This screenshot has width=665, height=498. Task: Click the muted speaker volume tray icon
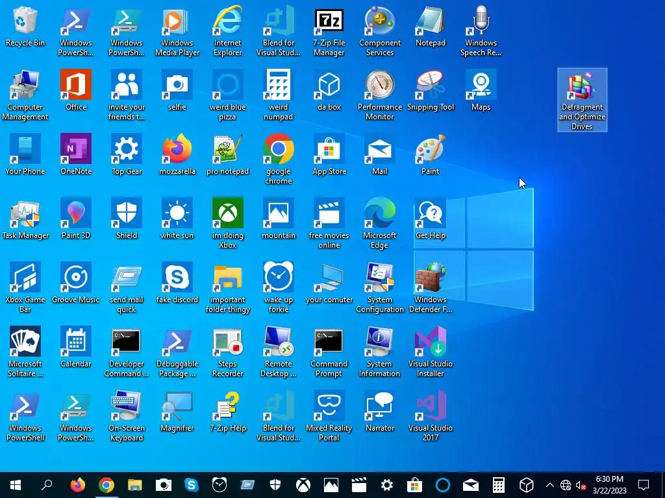coord(581,485)
